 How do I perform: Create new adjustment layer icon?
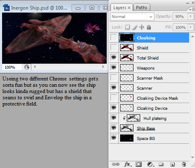pyautogui.click(x=151, y=164)
